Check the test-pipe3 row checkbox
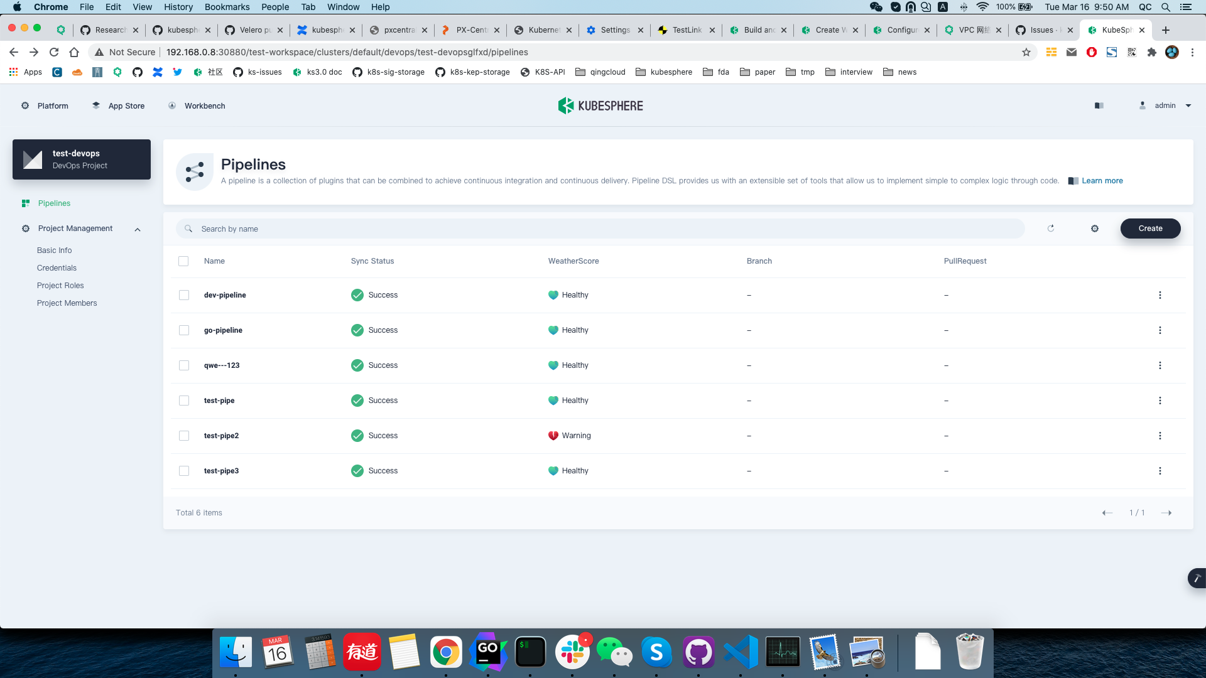Viewport: 1206px width, 678px height. coord(184,471)
